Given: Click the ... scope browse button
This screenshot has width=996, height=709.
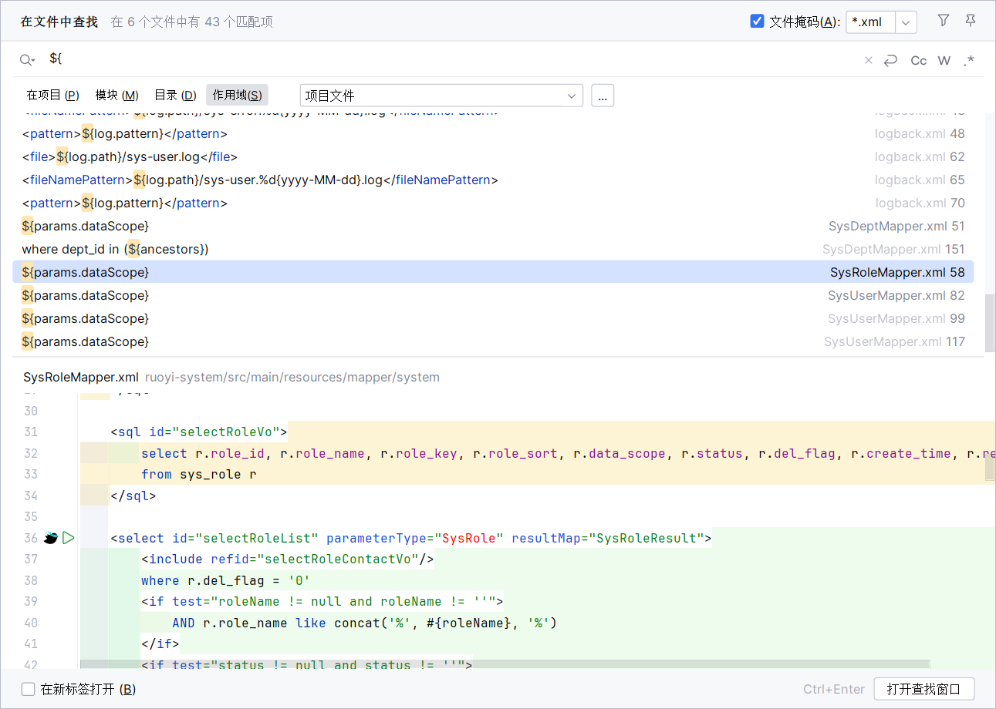Looking at the screenshot, I should [603, 96].
